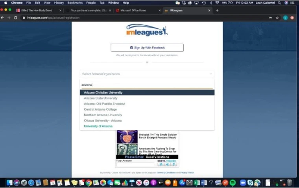The height and width of the screenshot is (188, 299).
Task: Open the Chrome menu in menu bar
Action: [x=17, y=3]
